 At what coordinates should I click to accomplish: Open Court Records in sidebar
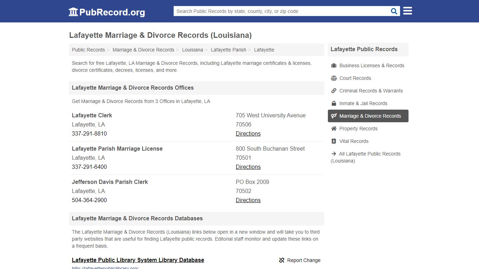pos(368,78)
